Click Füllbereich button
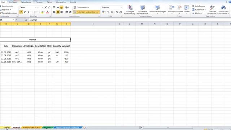The image size is (231, 130). (x=199, y=10)
